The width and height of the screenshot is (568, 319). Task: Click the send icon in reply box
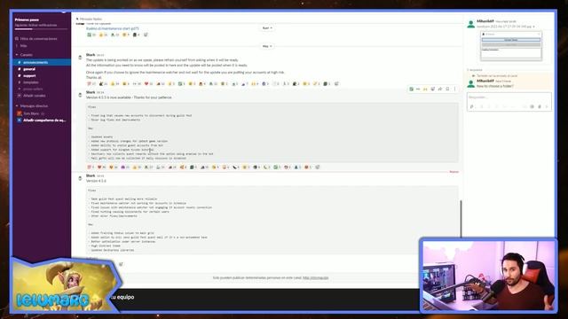point(547,106)
